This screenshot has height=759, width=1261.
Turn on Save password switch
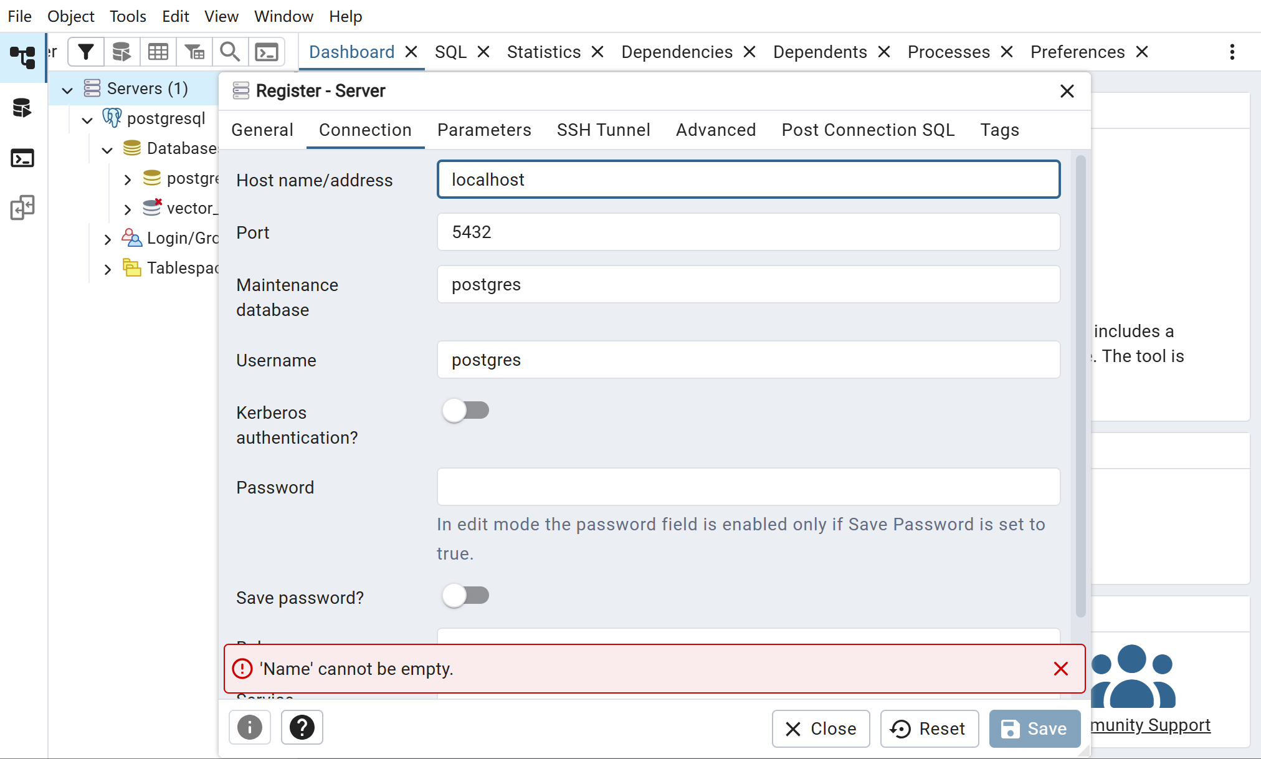click(x=465, y=596)
